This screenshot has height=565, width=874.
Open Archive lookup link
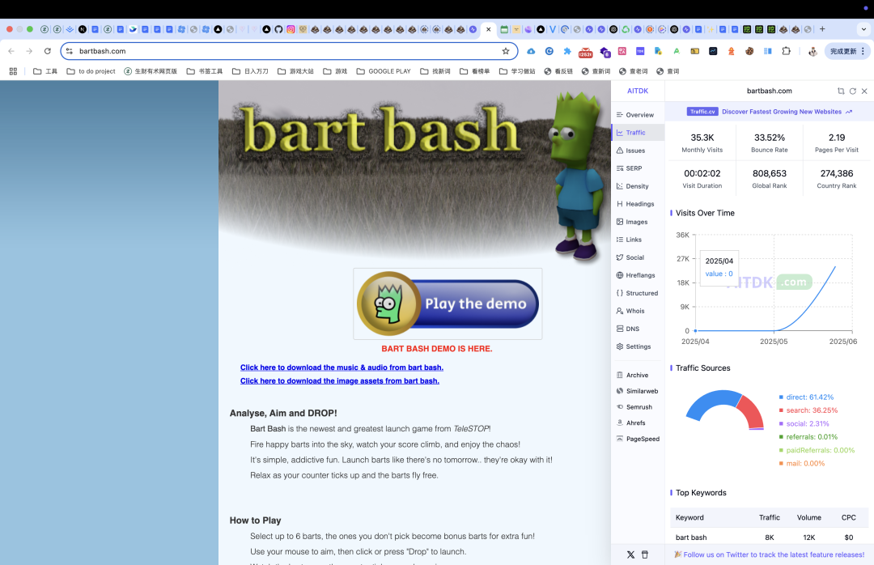pos(632,376)
